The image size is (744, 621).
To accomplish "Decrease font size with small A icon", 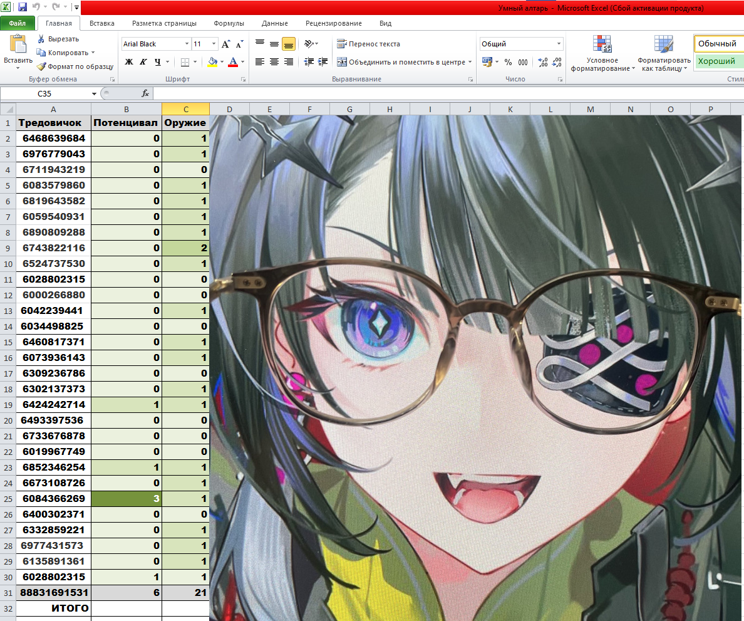I will 239,44.
